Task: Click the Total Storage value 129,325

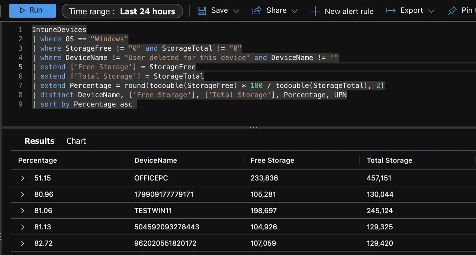Action: 380,227
